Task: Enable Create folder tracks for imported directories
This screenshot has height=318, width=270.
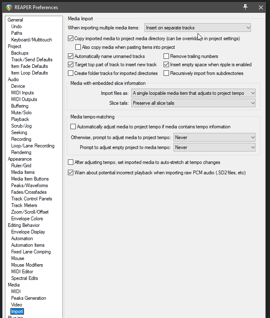Action: point(70,73)
